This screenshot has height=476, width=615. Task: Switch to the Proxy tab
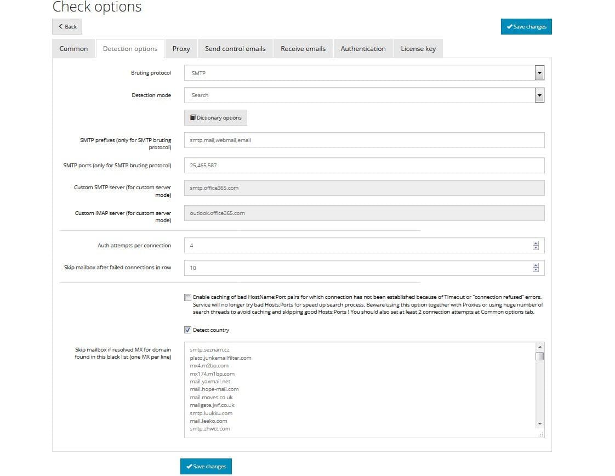click(181, 48)
